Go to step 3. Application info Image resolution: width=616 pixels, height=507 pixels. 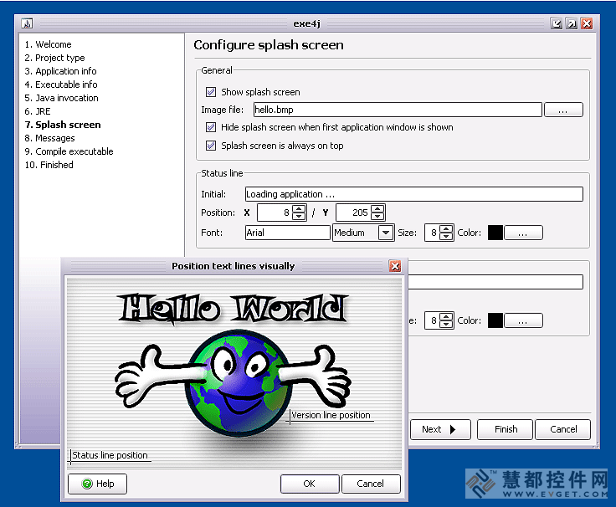click(60, 71)
